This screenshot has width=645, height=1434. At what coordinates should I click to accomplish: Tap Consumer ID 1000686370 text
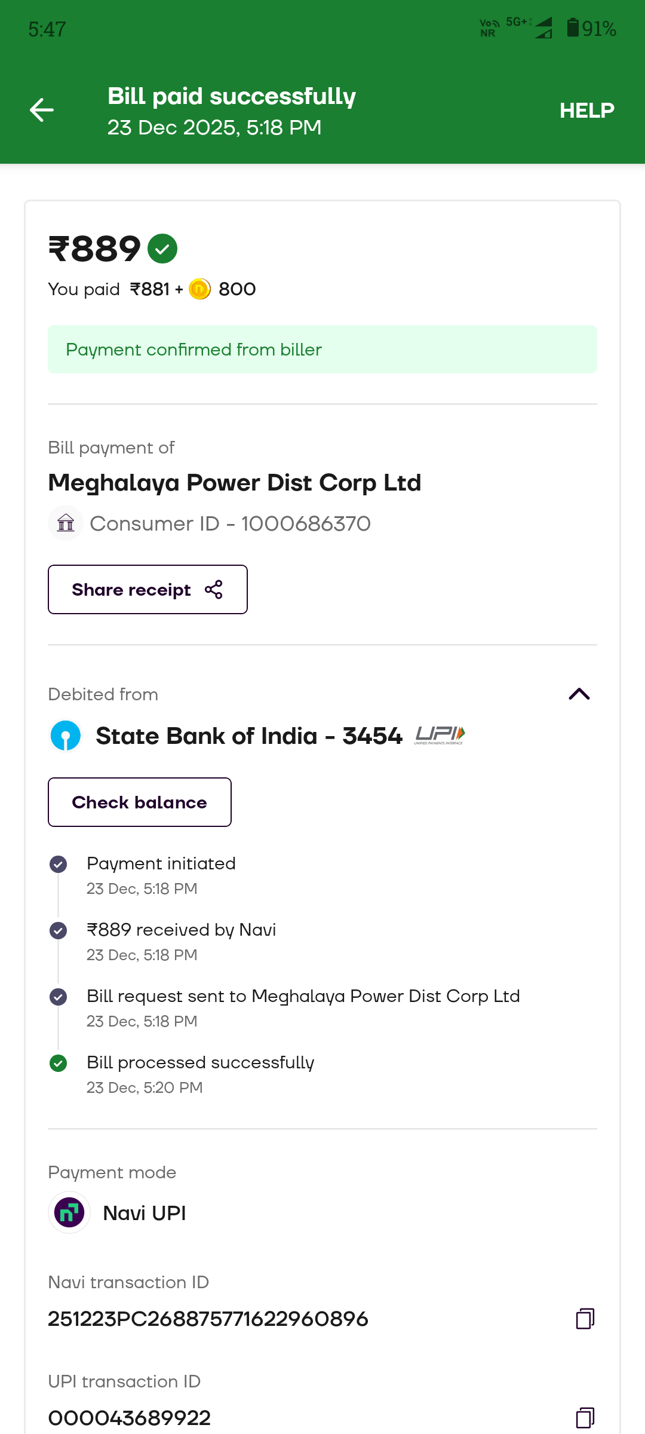(230, 523)
